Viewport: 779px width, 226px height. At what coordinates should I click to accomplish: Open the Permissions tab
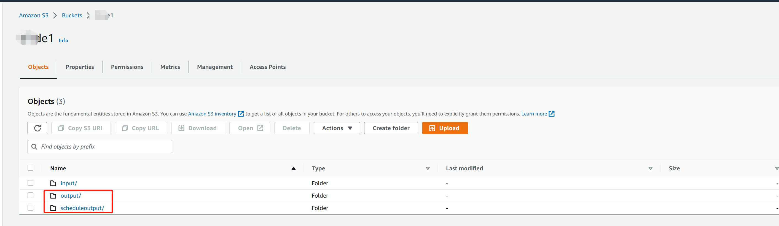point(127,67)
